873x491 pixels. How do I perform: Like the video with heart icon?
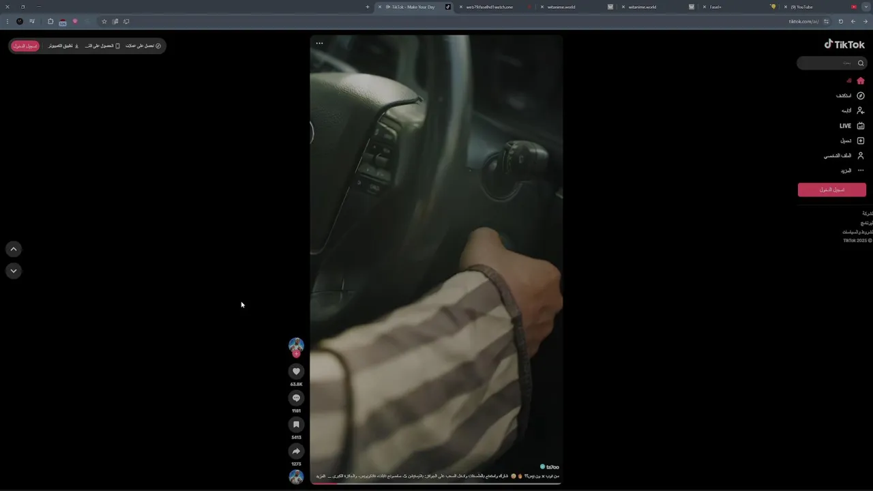point(296,371)
